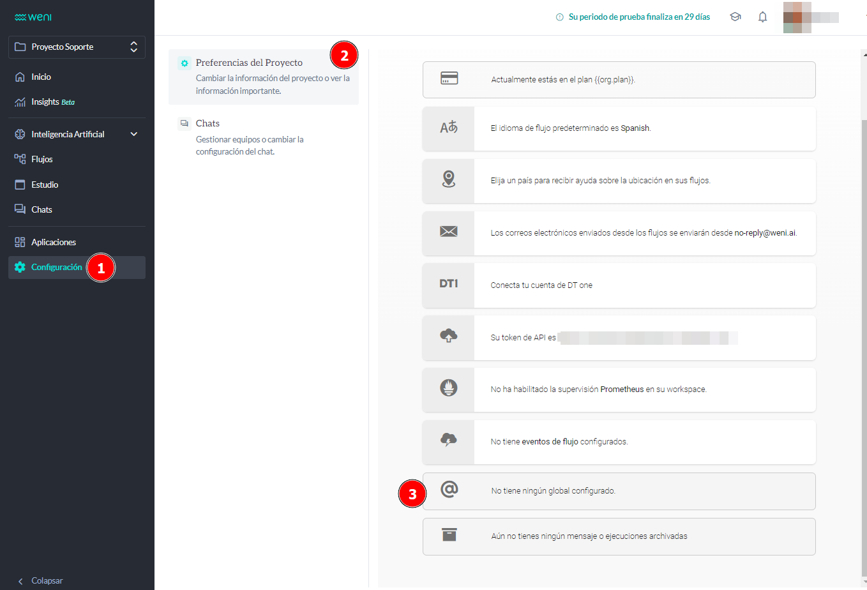Click the @ globals icon
Viewport: 867px width, 590px height.
(x=449, y=490)
